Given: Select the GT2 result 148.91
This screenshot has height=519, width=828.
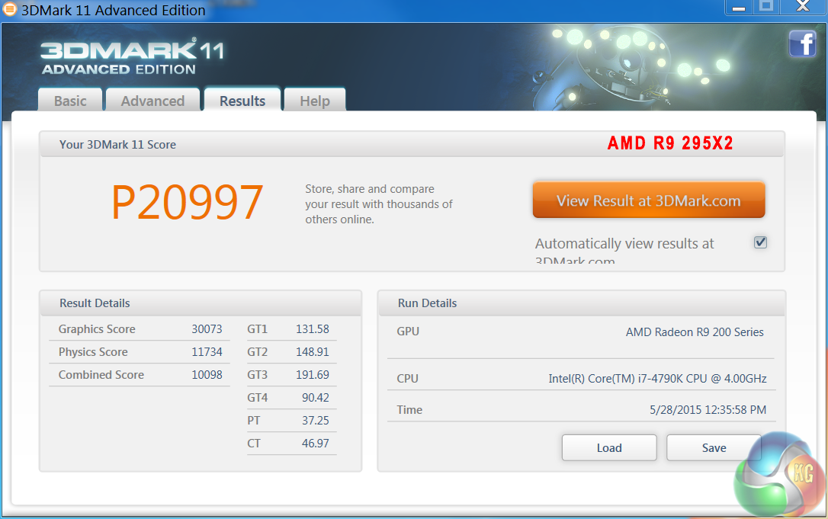Looking at the screenshot, I should click(313, 351).
